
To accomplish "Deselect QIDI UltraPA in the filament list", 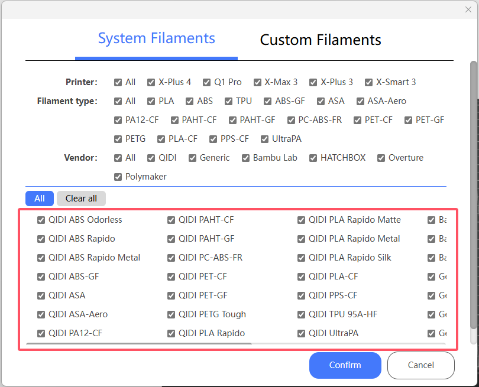I will (301, 334).
